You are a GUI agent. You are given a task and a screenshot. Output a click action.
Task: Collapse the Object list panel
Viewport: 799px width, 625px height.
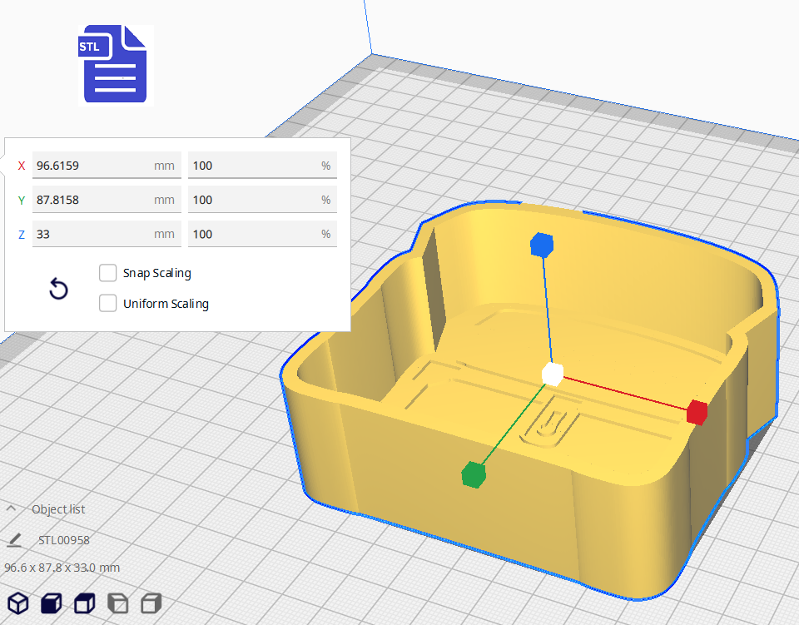click(x=12, y=508)
